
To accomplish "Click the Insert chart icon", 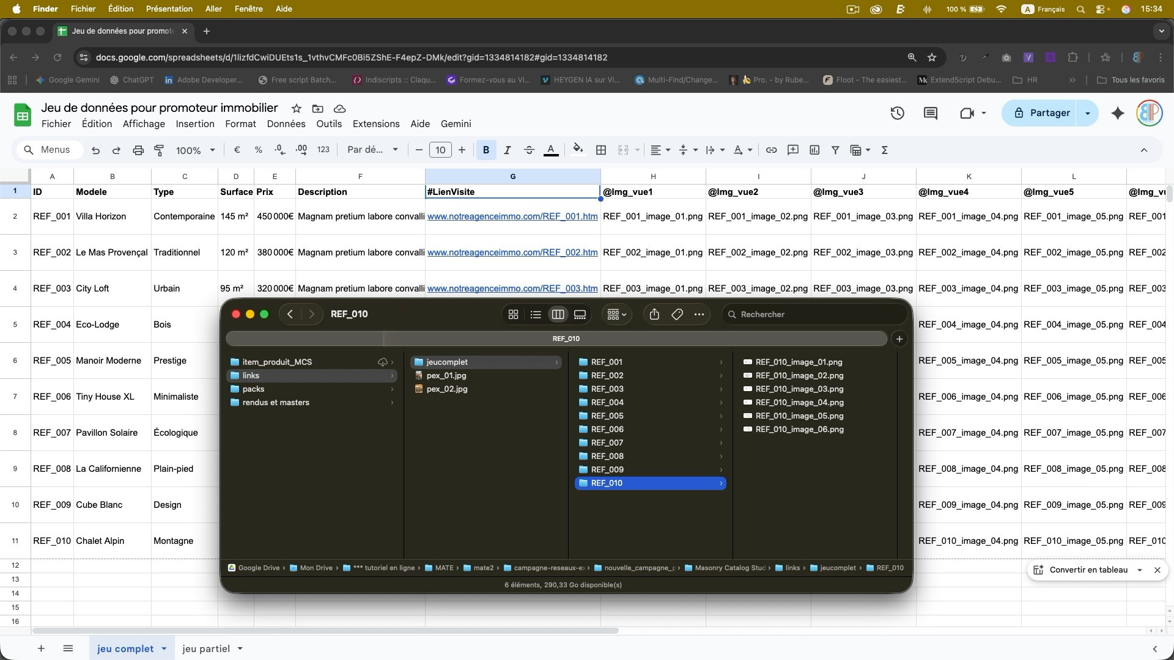I will click(814, 150).
